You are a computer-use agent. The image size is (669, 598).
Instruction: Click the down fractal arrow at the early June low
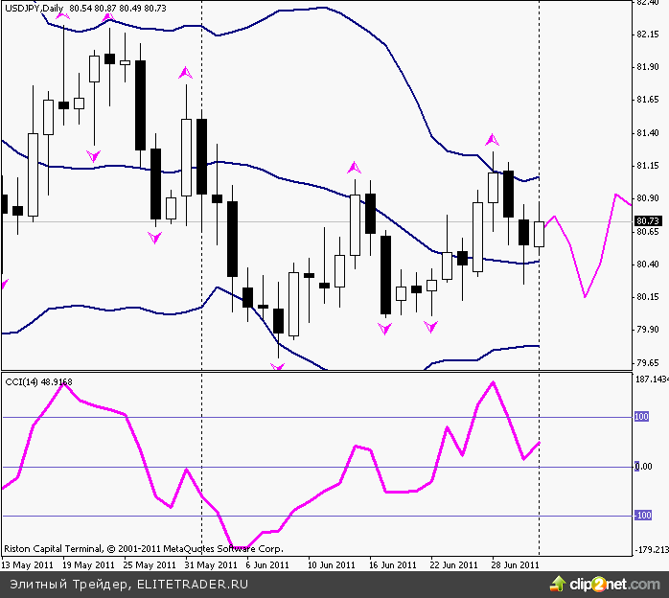click(x=279, y=365)
